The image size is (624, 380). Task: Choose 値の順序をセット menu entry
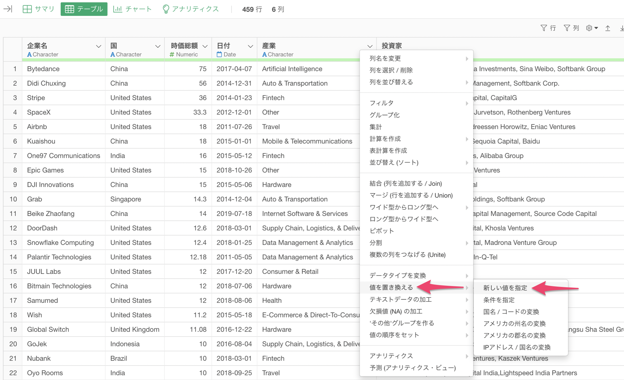[416, 335]
